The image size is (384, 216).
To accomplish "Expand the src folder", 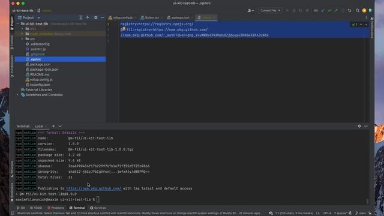I will pyautogui.click(x=22, y=39).
